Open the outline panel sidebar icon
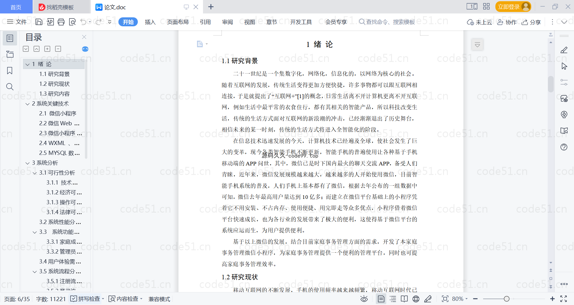The height and width of the screenshot is (305, 574). click(x=10, y=38)
